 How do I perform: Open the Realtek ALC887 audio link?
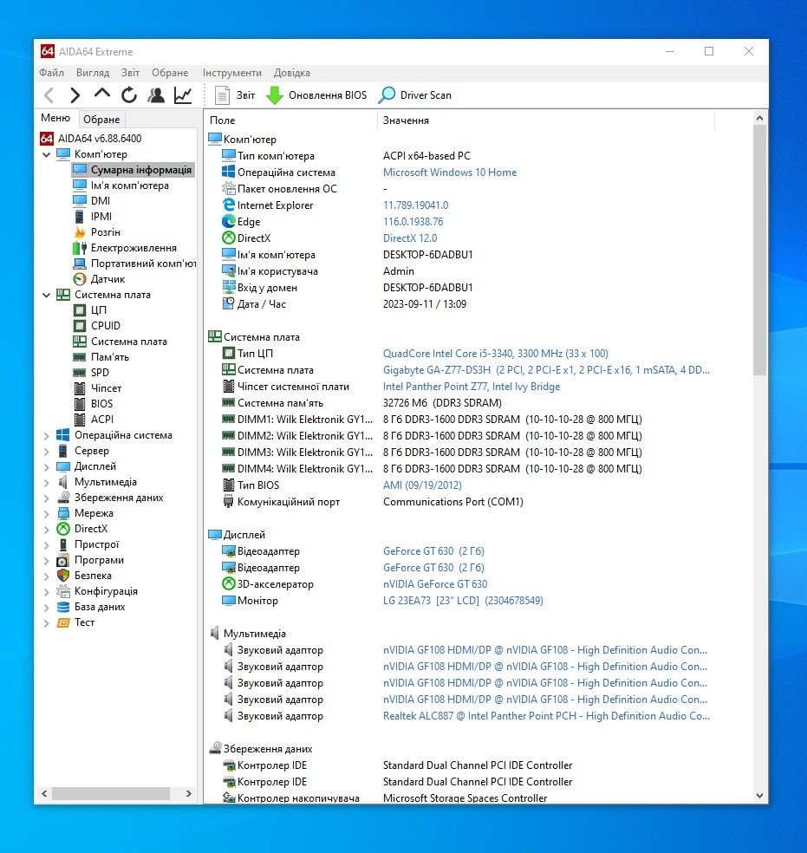pos(546,716)
